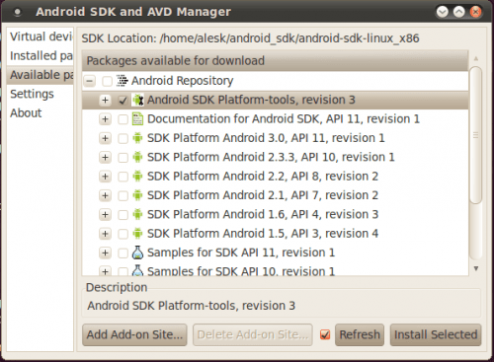Minimize the Android SDK and AVD Manager window
The height and width of the screenshot is (362, 494).
442,12
